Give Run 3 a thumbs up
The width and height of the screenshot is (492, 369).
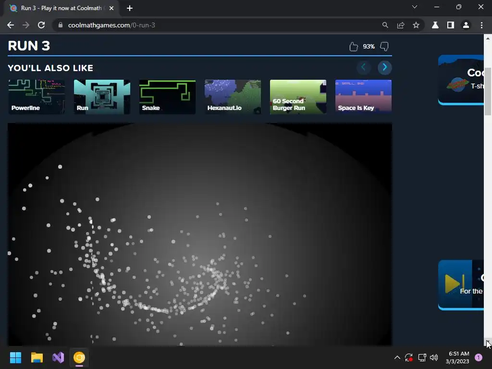pos(354,47)
